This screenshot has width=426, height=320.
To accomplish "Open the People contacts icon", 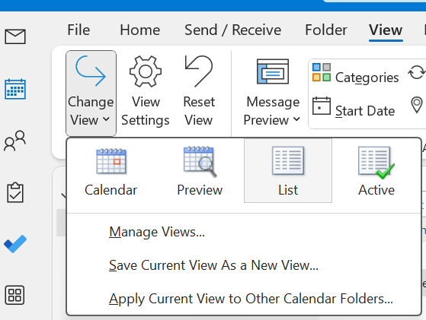I will [x=15, y=141].
